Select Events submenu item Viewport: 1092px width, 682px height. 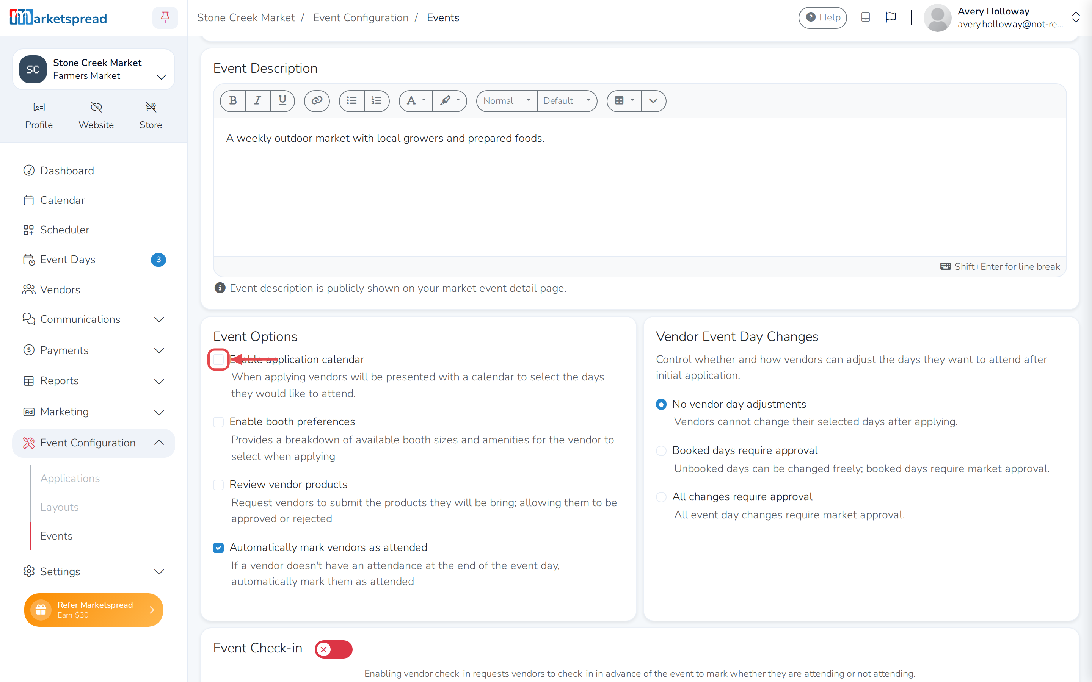pos(56,536)
